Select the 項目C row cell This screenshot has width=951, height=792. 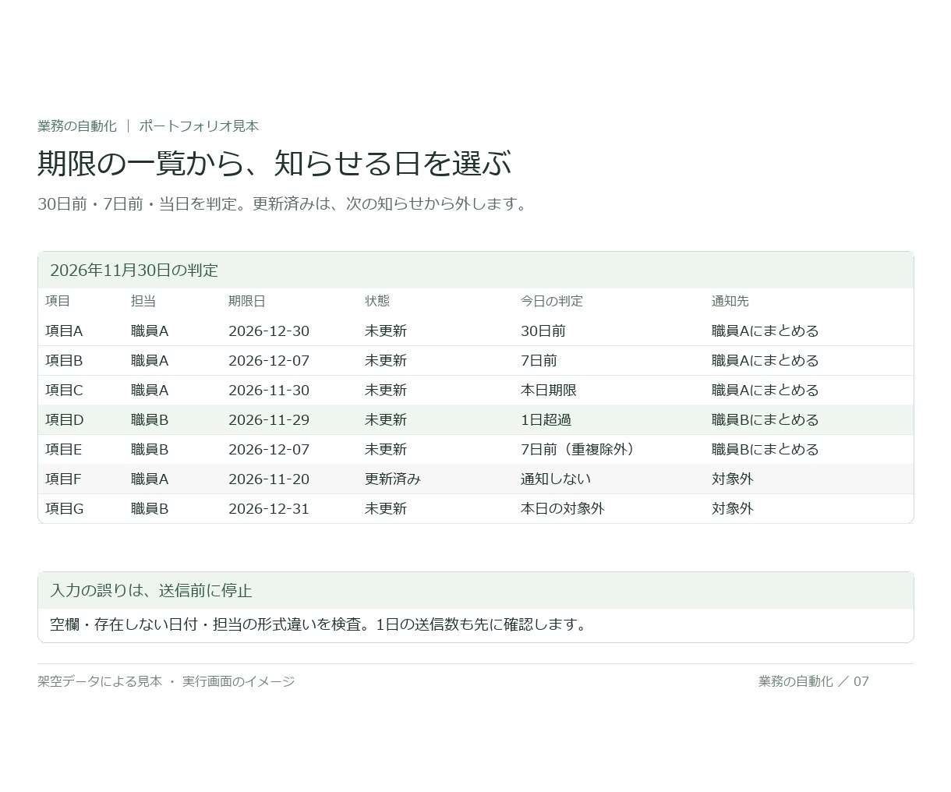tap(64, 391)
